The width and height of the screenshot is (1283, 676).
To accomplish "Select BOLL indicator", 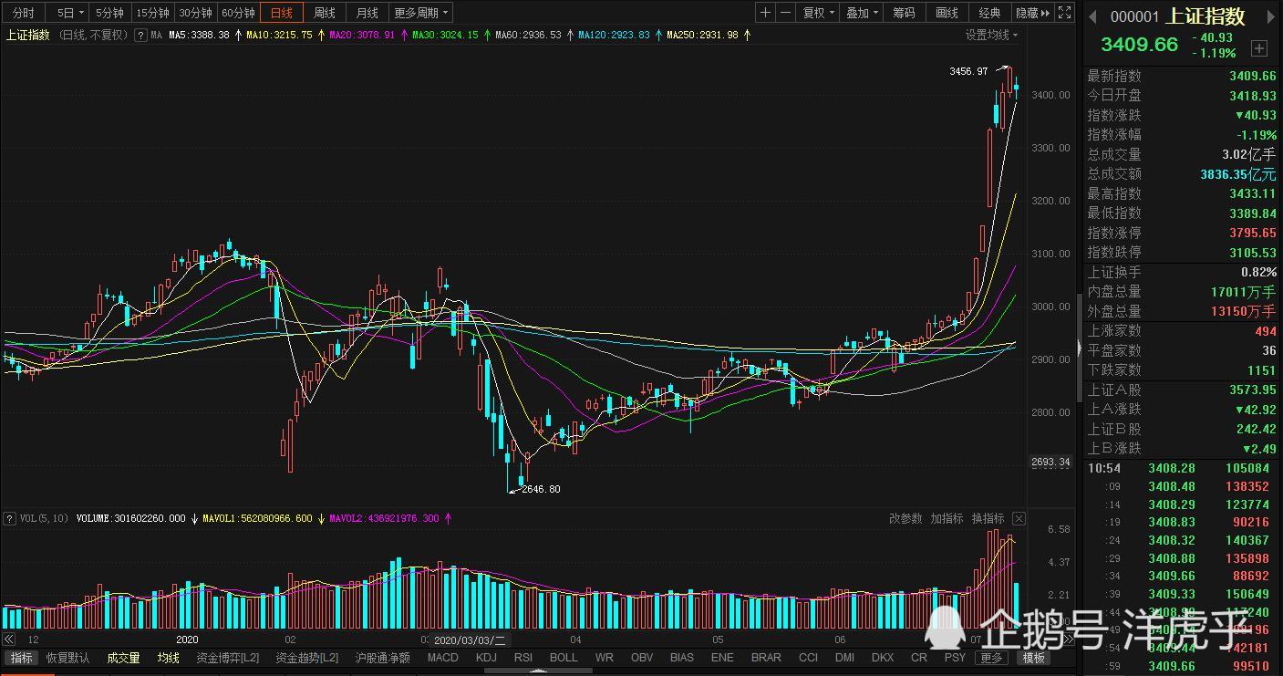I will tap(564, 658).
